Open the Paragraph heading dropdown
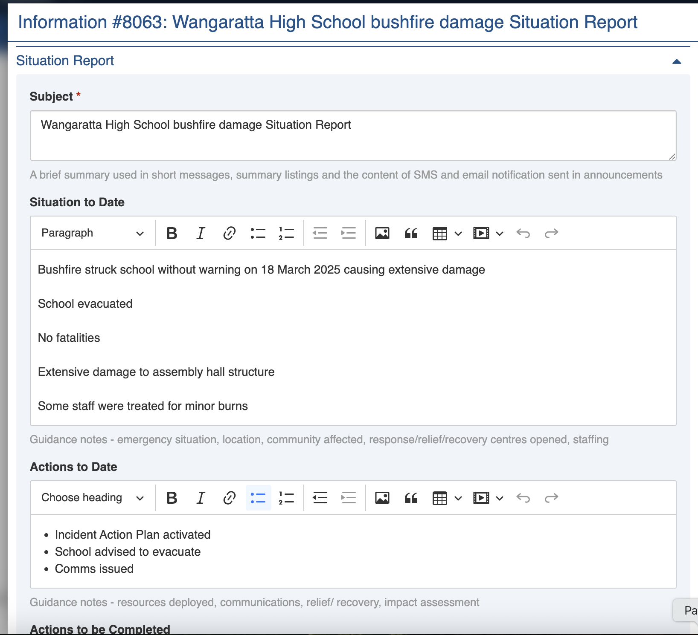This screenshot has width=698, height=635. [92, 233]
